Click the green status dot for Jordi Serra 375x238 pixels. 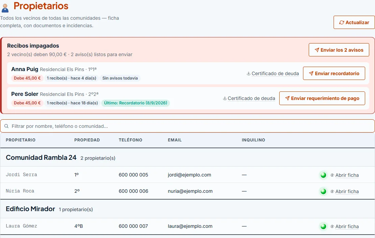(x=323, y=175)
